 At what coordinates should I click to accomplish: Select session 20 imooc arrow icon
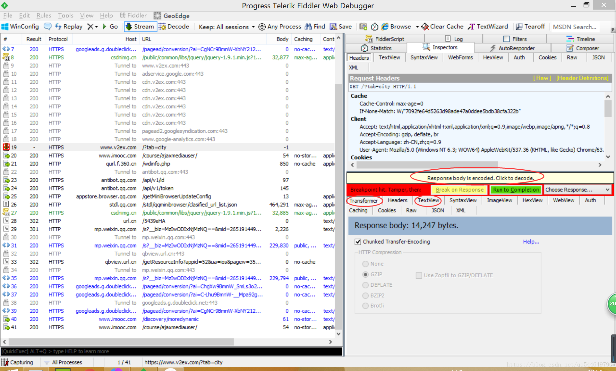[x=6, y=156]
